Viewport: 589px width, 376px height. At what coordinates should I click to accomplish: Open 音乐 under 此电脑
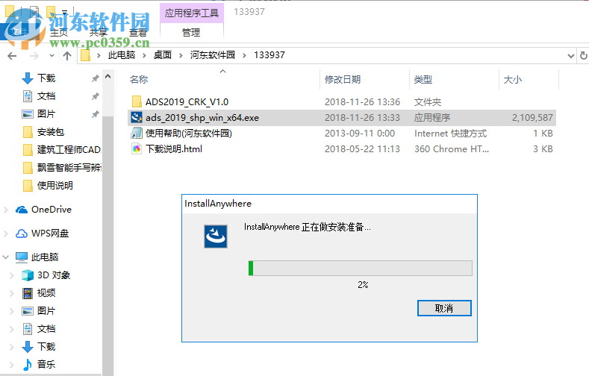tap(46, 364)
